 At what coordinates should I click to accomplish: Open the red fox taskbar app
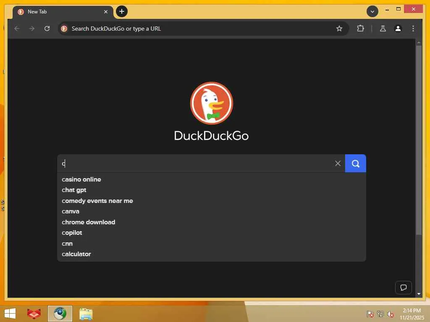coord(34,314)
